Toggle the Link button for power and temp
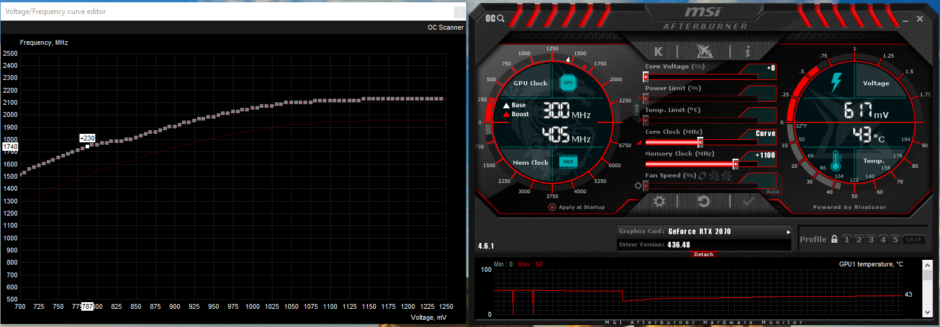Image resolution: width=940 pixels, height=327 pixels. 637,109
